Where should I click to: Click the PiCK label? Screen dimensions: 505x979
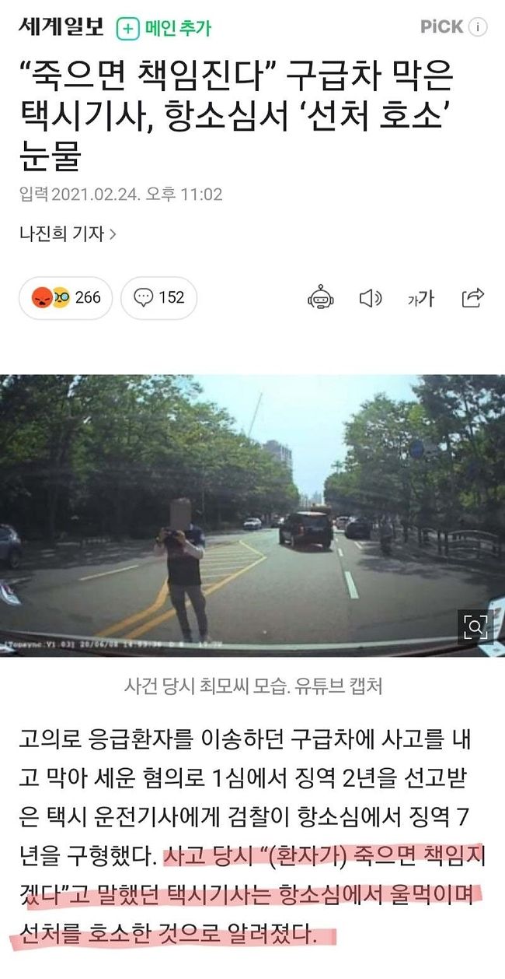tap(442, 27)
